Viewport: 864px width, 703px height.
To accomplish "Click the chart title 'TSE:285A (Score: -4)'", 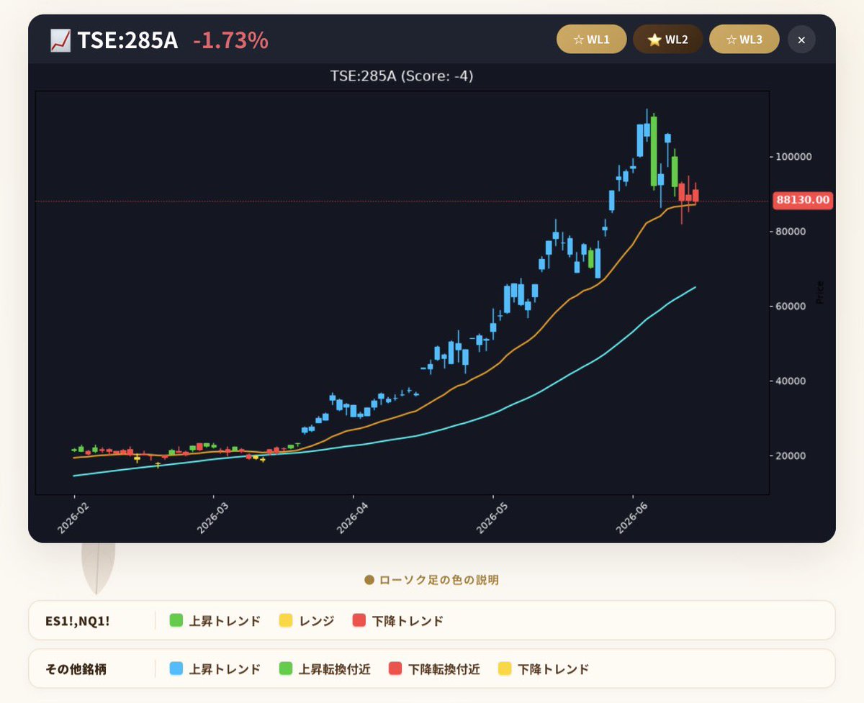I will (x=402, y=76).
